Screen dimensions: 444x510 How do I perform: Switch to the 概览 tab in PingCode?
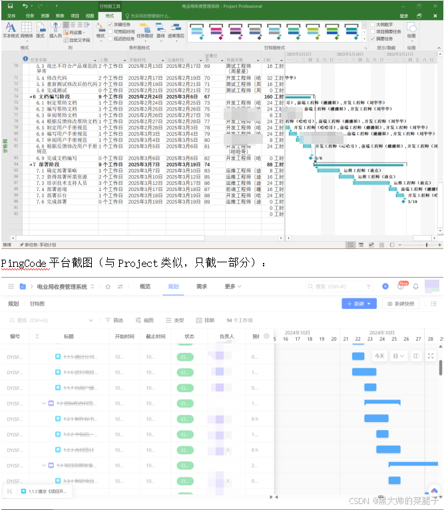[145, 286]
